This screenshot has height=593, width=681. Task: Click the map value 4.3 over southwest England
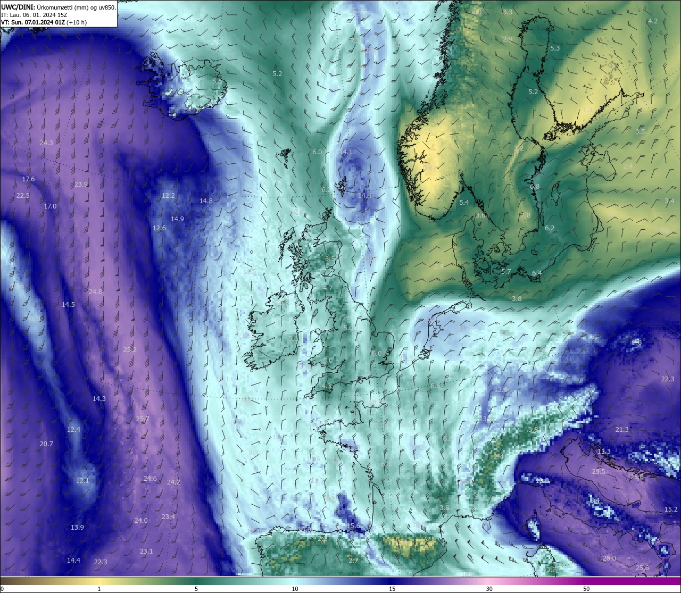tap(326, 386)
